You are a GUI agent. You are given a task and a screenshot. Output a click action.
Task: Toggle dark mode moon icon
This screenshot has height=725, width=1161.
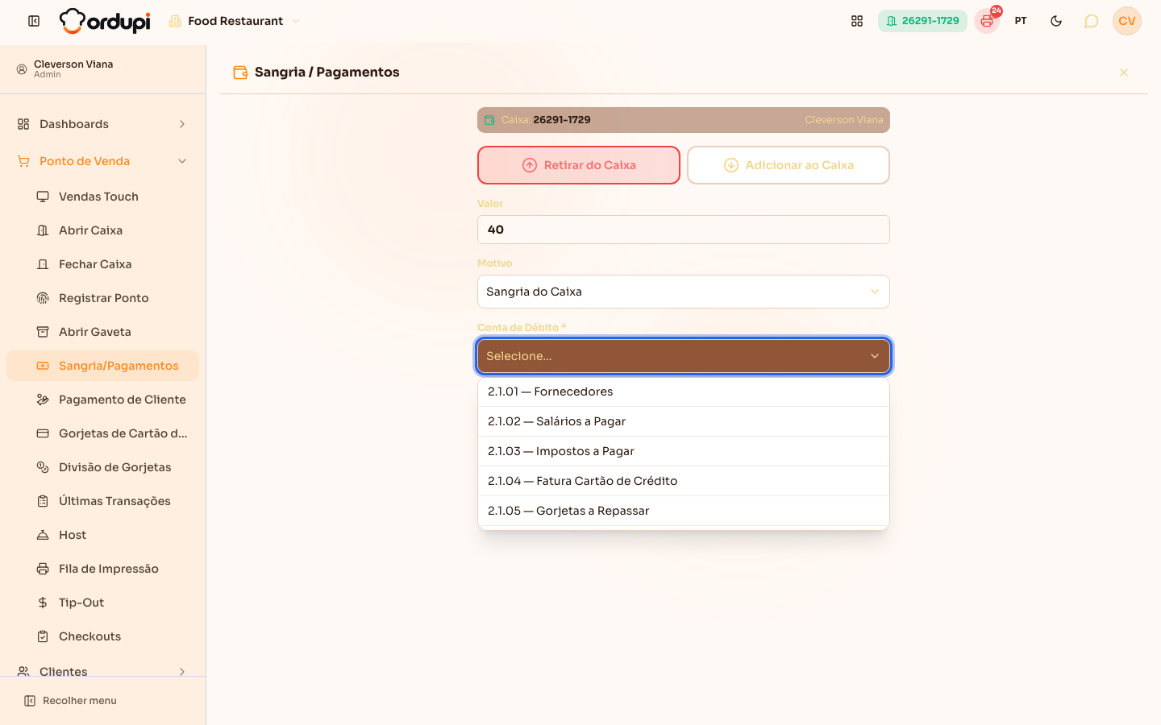tap(1056, 21)
